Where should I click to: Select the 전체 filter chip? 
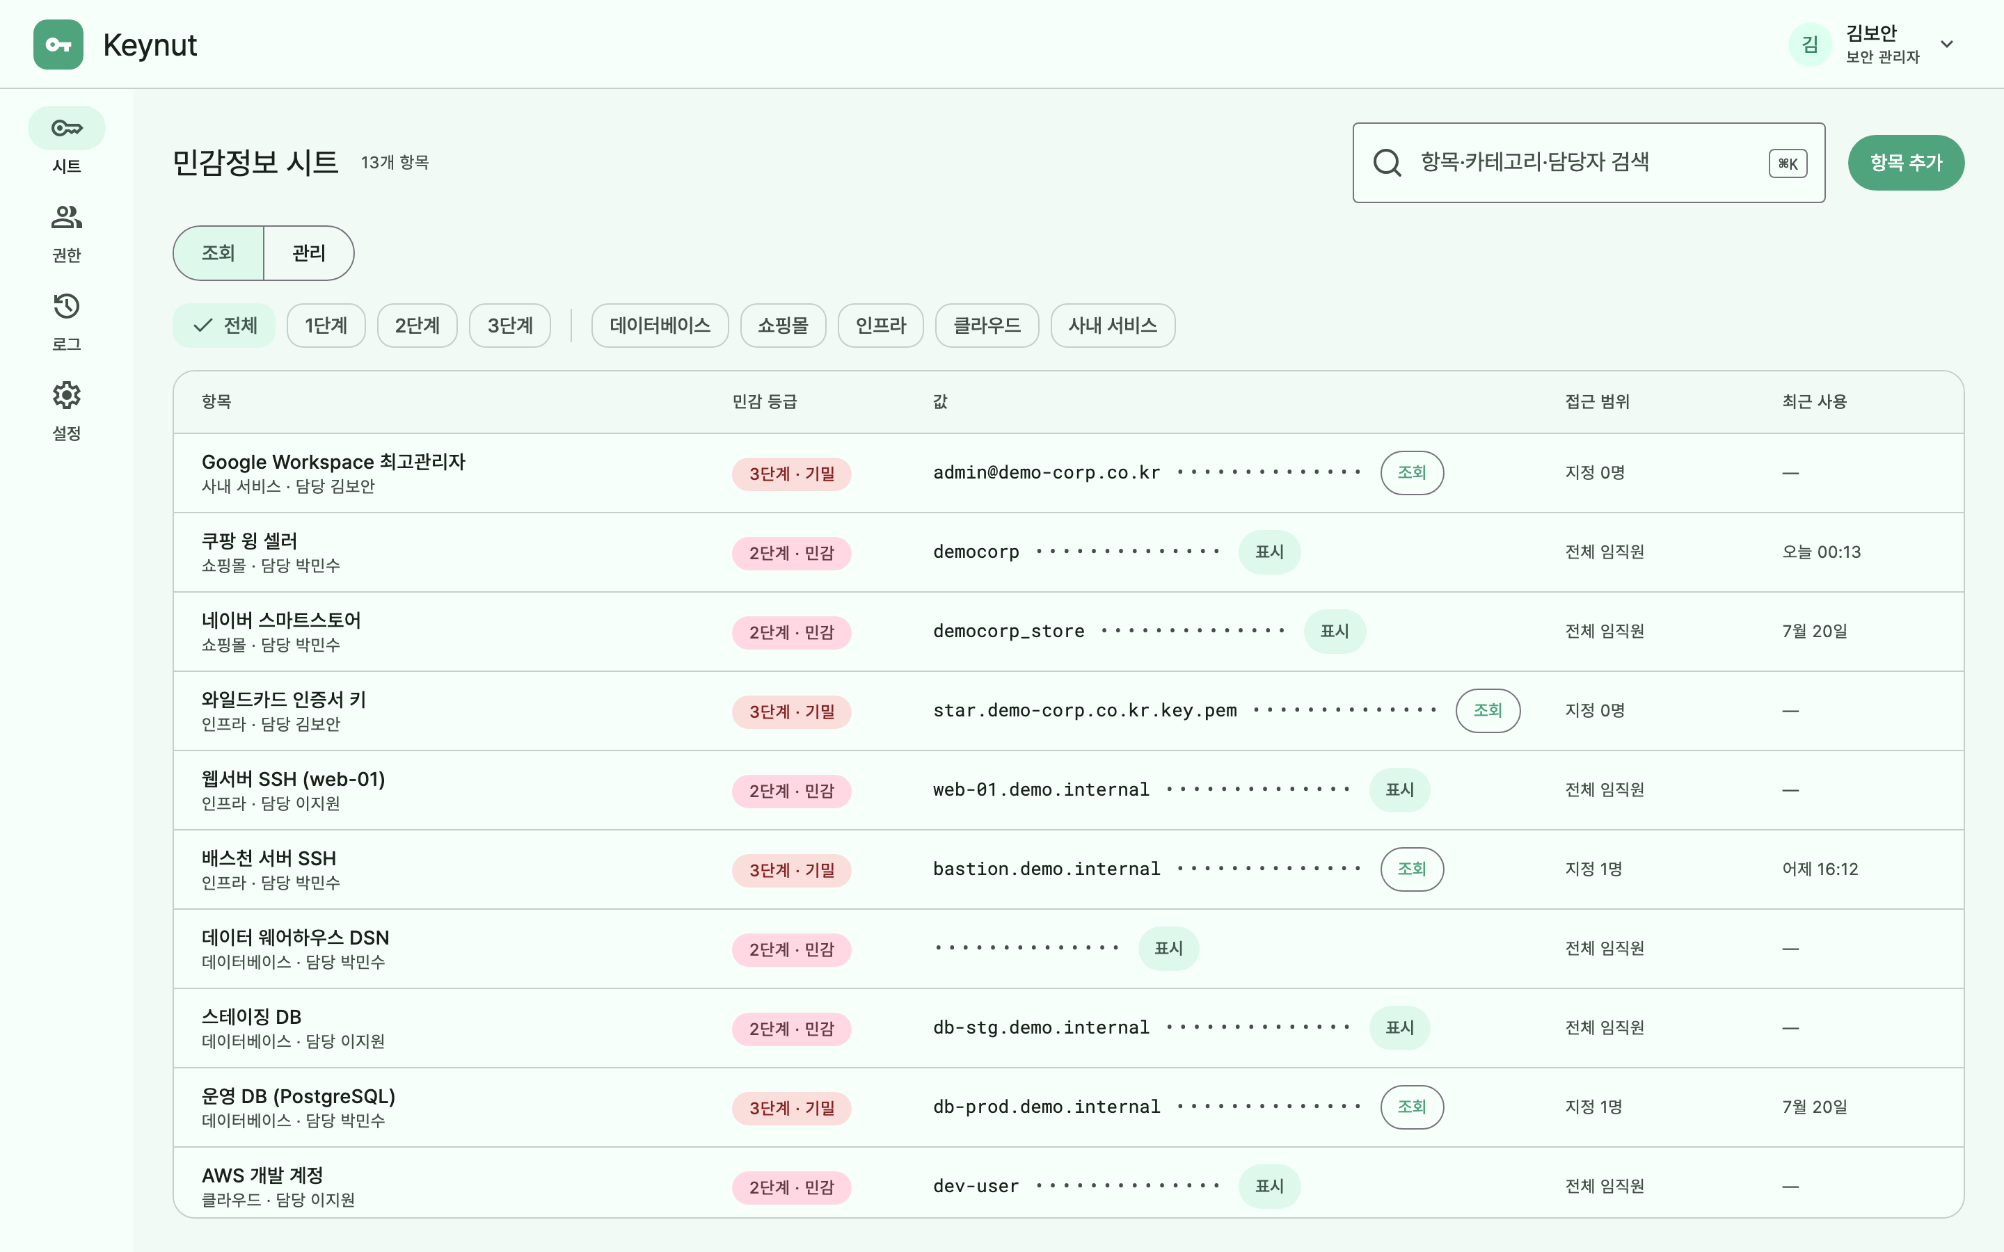click(225, 326)
